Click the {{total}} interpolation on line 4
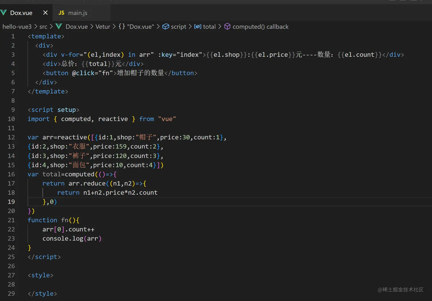 click(98, 64)
